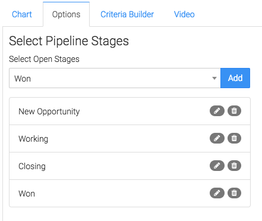
Task: Delete the New Opportunity stage
Action: 234,111
